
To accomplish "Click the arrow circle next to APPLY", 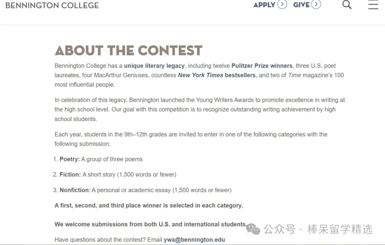I will (282, 4).
